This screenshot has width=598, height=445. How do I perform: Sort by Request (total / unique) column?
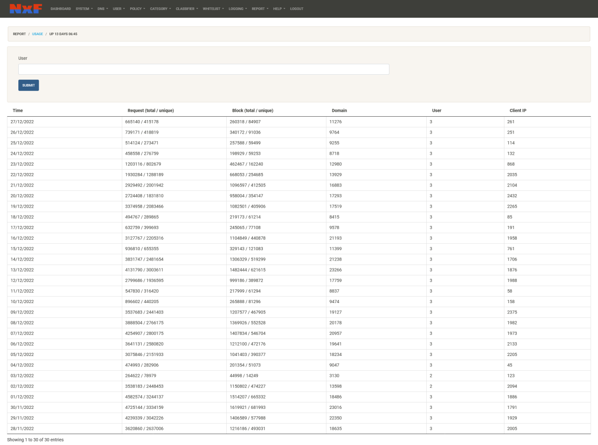(150, 110)
